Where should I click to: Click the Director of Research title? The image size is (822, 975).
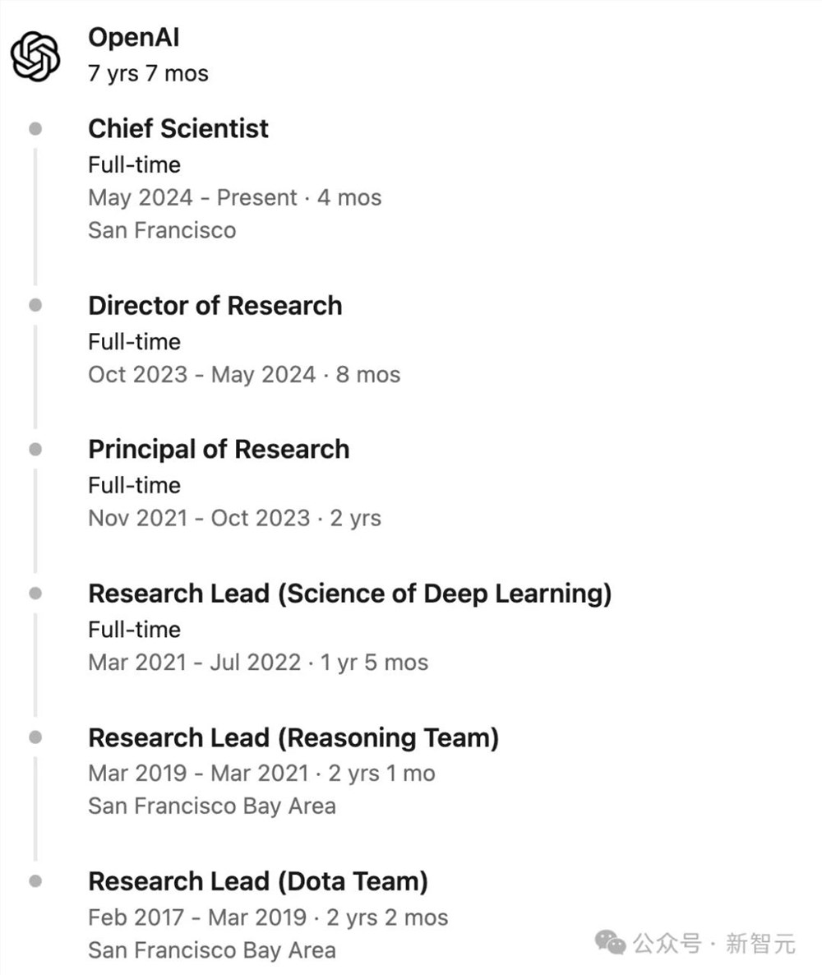[x=215, y=306]
